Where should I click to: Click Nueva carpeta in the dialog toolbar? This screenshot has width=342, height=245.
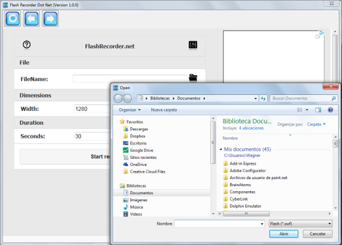[164, 110]
